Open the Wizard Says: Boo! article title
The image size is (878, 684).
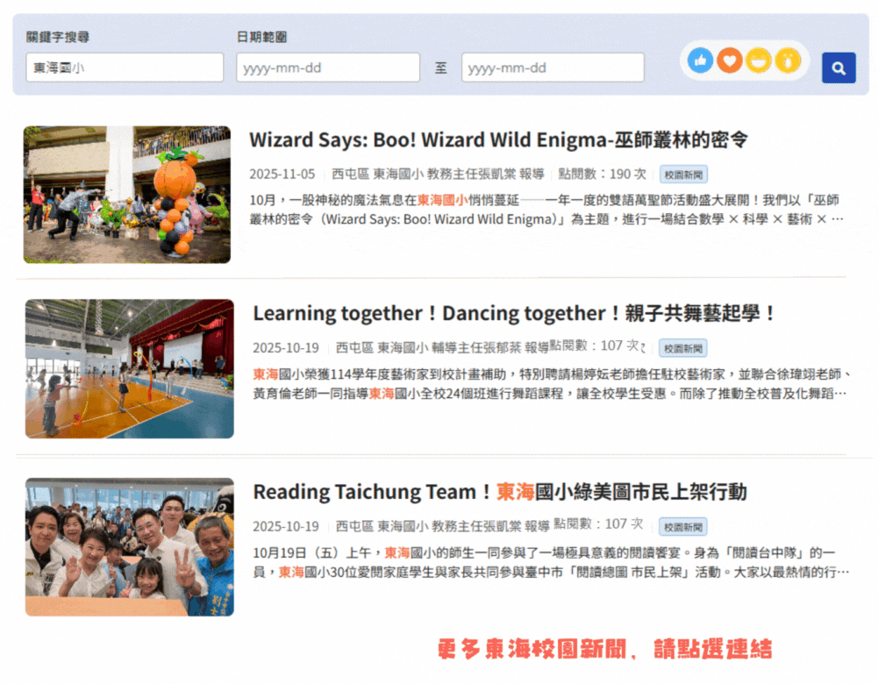(x=498, y=140)
